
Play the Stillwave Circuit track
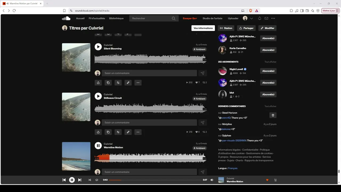click(x=98, y=96)
